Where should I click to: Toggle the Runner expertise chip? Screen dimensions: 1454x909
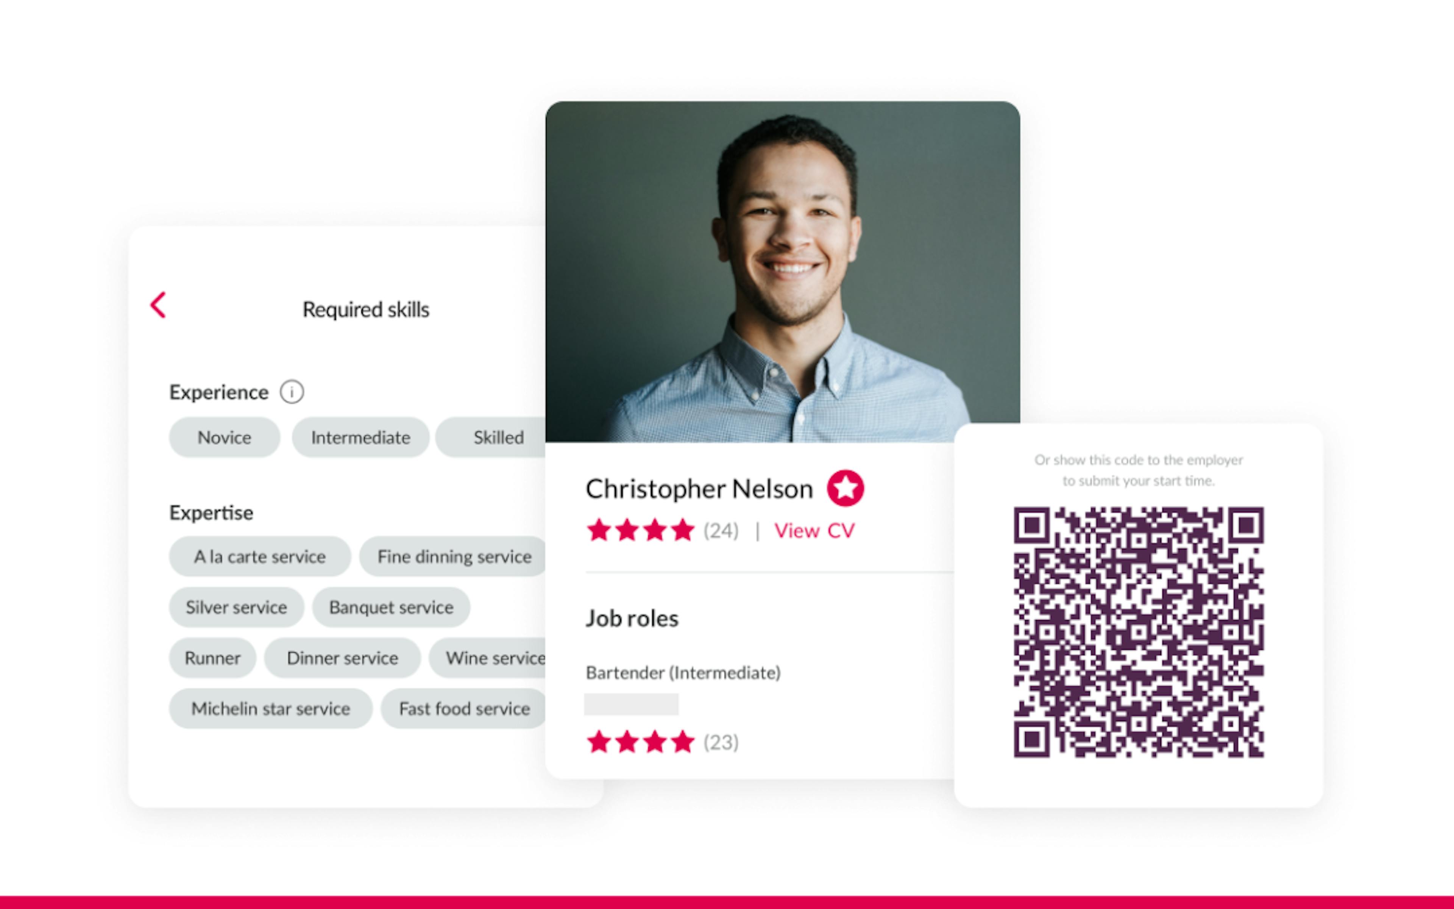coord(212,658)
